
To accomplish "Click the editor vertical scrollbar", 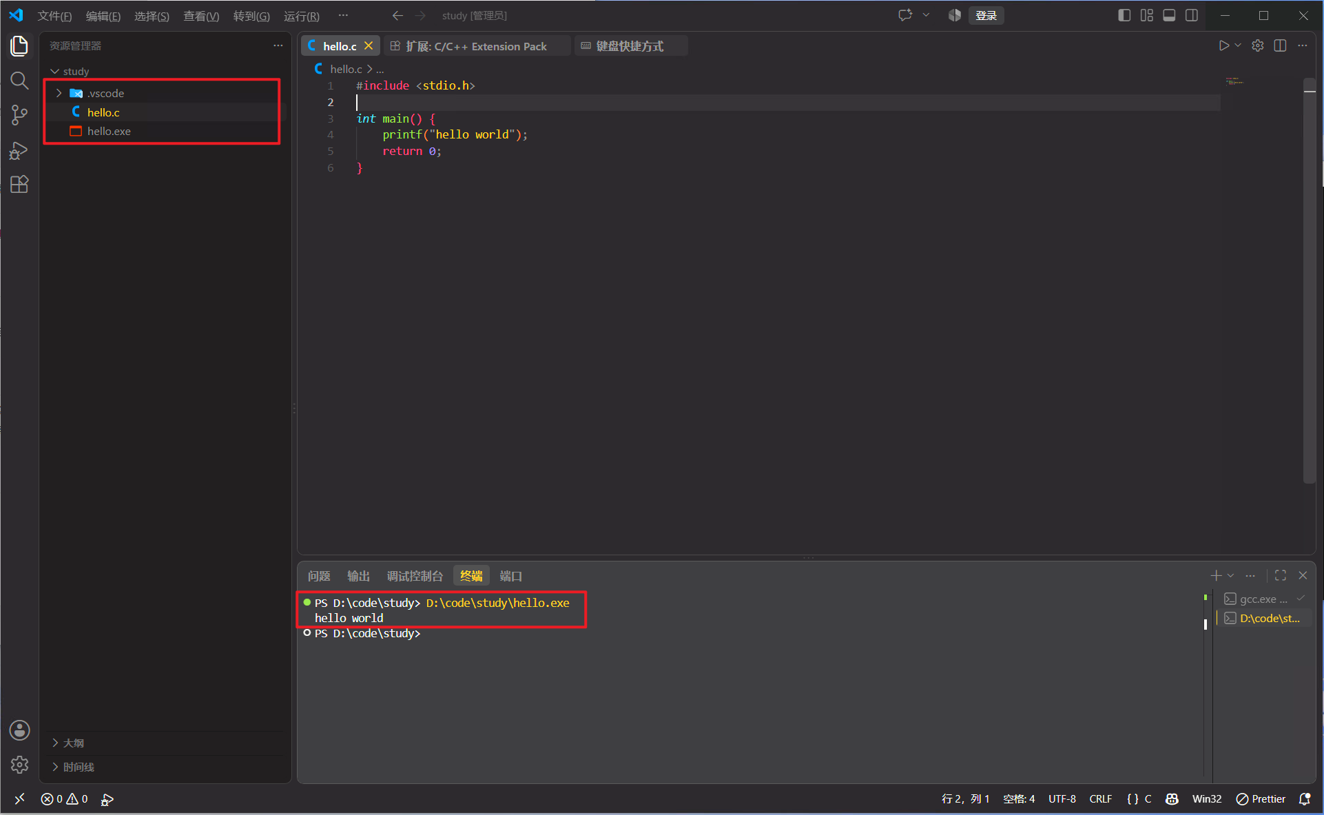I will pos(1310,282).
